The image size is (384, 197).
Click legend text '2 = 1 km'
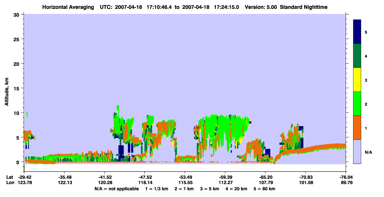click(184, 189)
